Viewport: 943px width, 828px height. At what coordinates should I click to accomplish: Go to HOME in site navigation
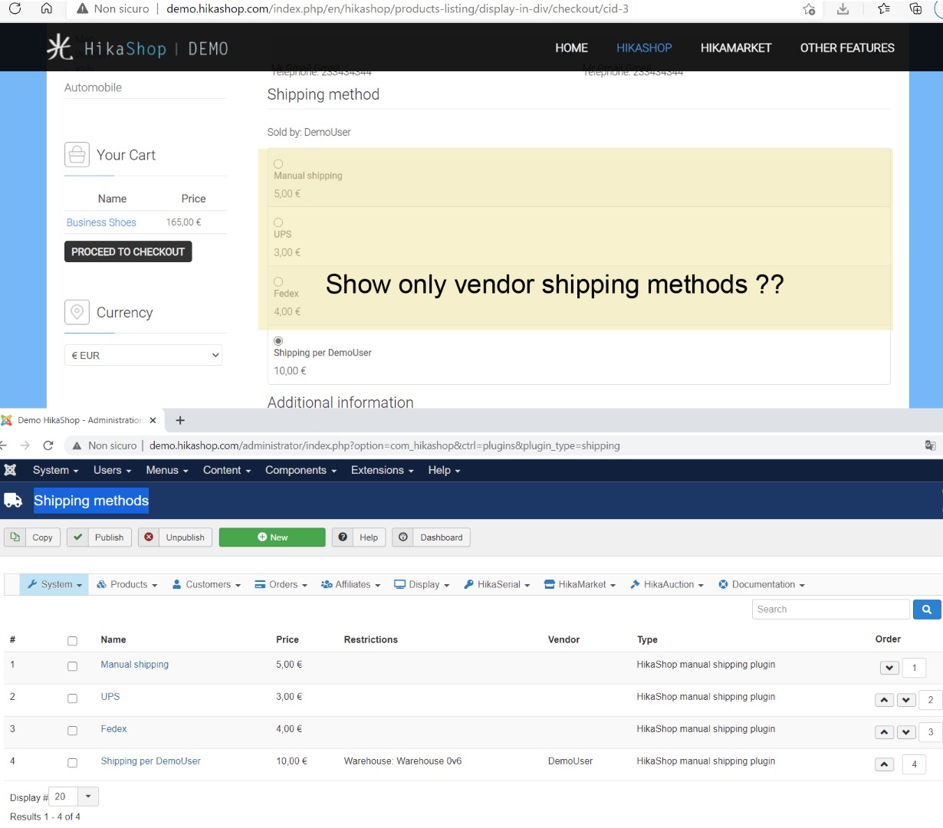tap(571, 48)
